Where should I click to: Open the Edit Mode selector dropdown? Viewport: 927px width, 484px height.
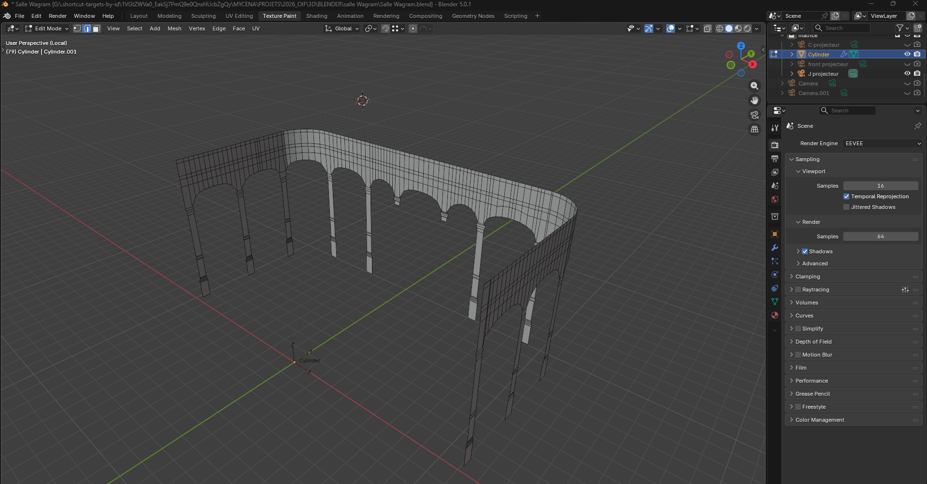point(47,28)
